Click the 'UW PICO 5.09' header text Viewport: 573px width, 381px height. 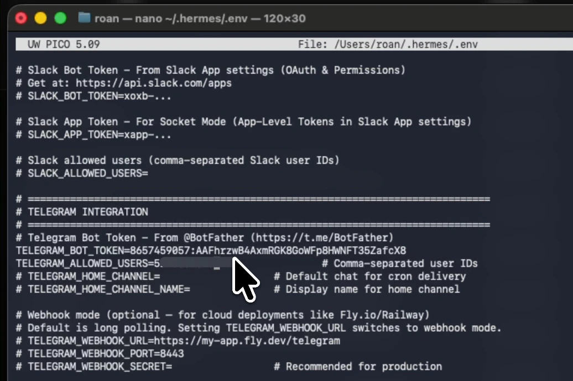click(64, 44)
